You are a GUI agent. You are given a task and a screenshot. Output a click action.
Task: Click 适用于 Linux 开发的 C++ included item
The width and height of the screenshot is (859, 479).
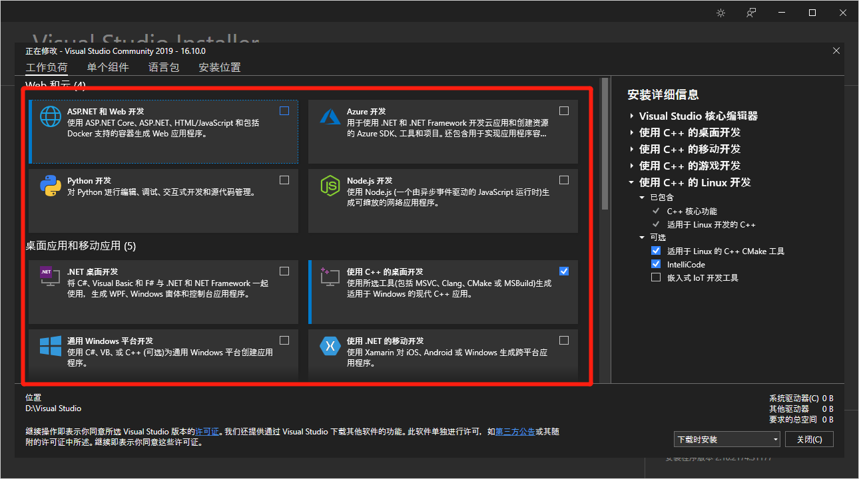(x=711, y=224)
